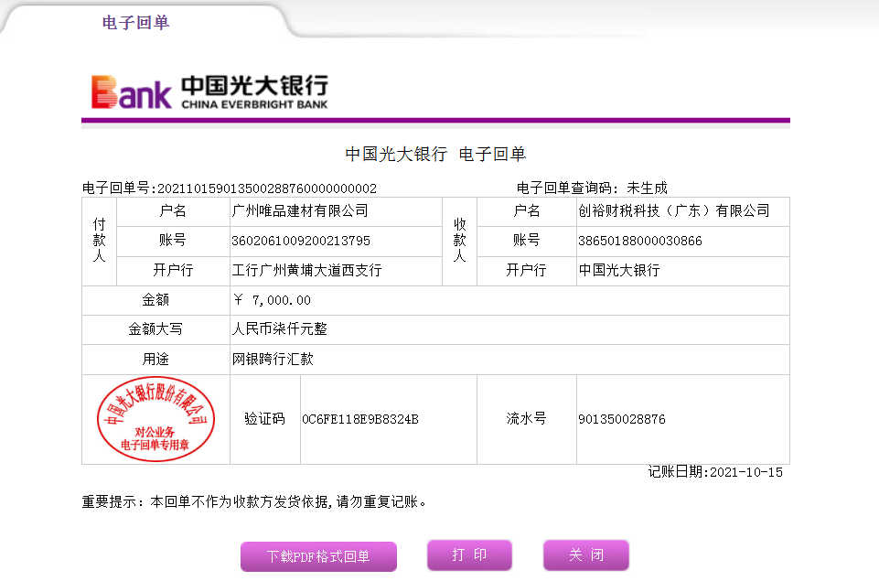Select the amount ¥ 7,000.00
Viewport: 879px width, 581px height.
click(x=272, y=300)
